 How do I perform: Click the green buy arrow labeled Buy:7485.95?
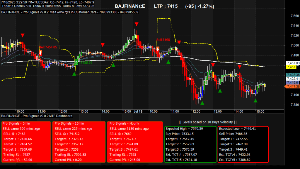tap(76, 62)
